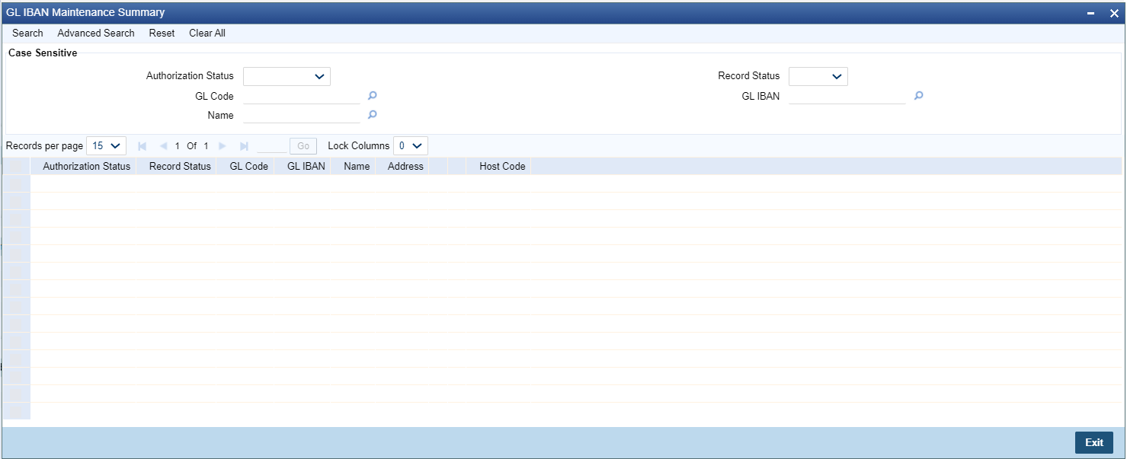Select the Record Status column header
This screenshot has height=459, width=1127.
[180, 166]
